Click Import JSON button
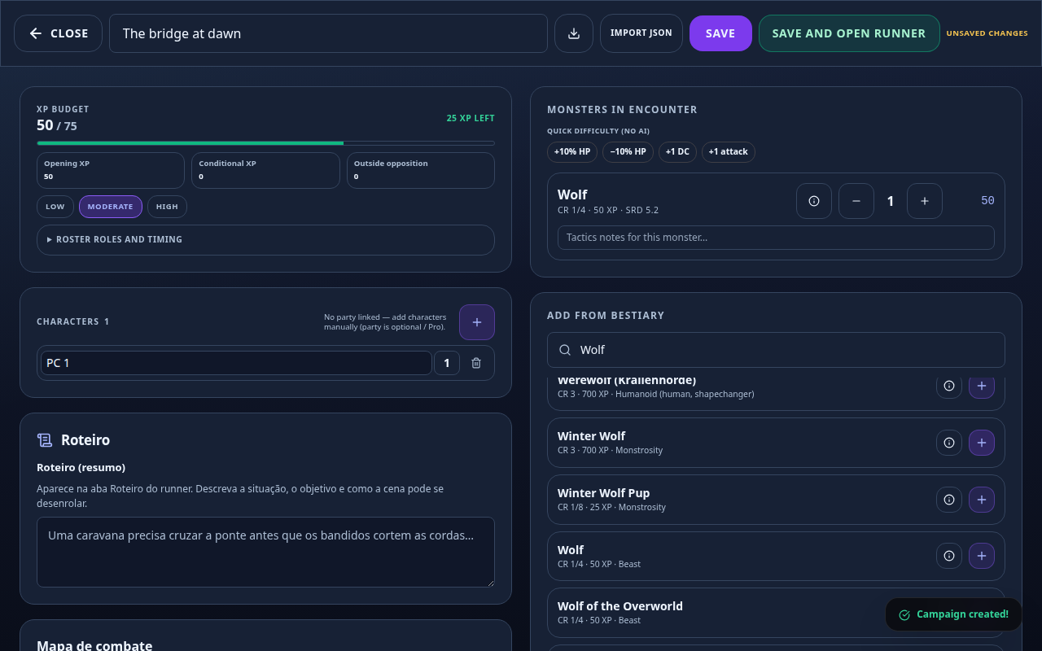 [641, 33]
